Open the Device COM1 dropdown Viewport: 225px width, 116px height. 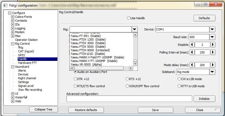click(212, 29)
